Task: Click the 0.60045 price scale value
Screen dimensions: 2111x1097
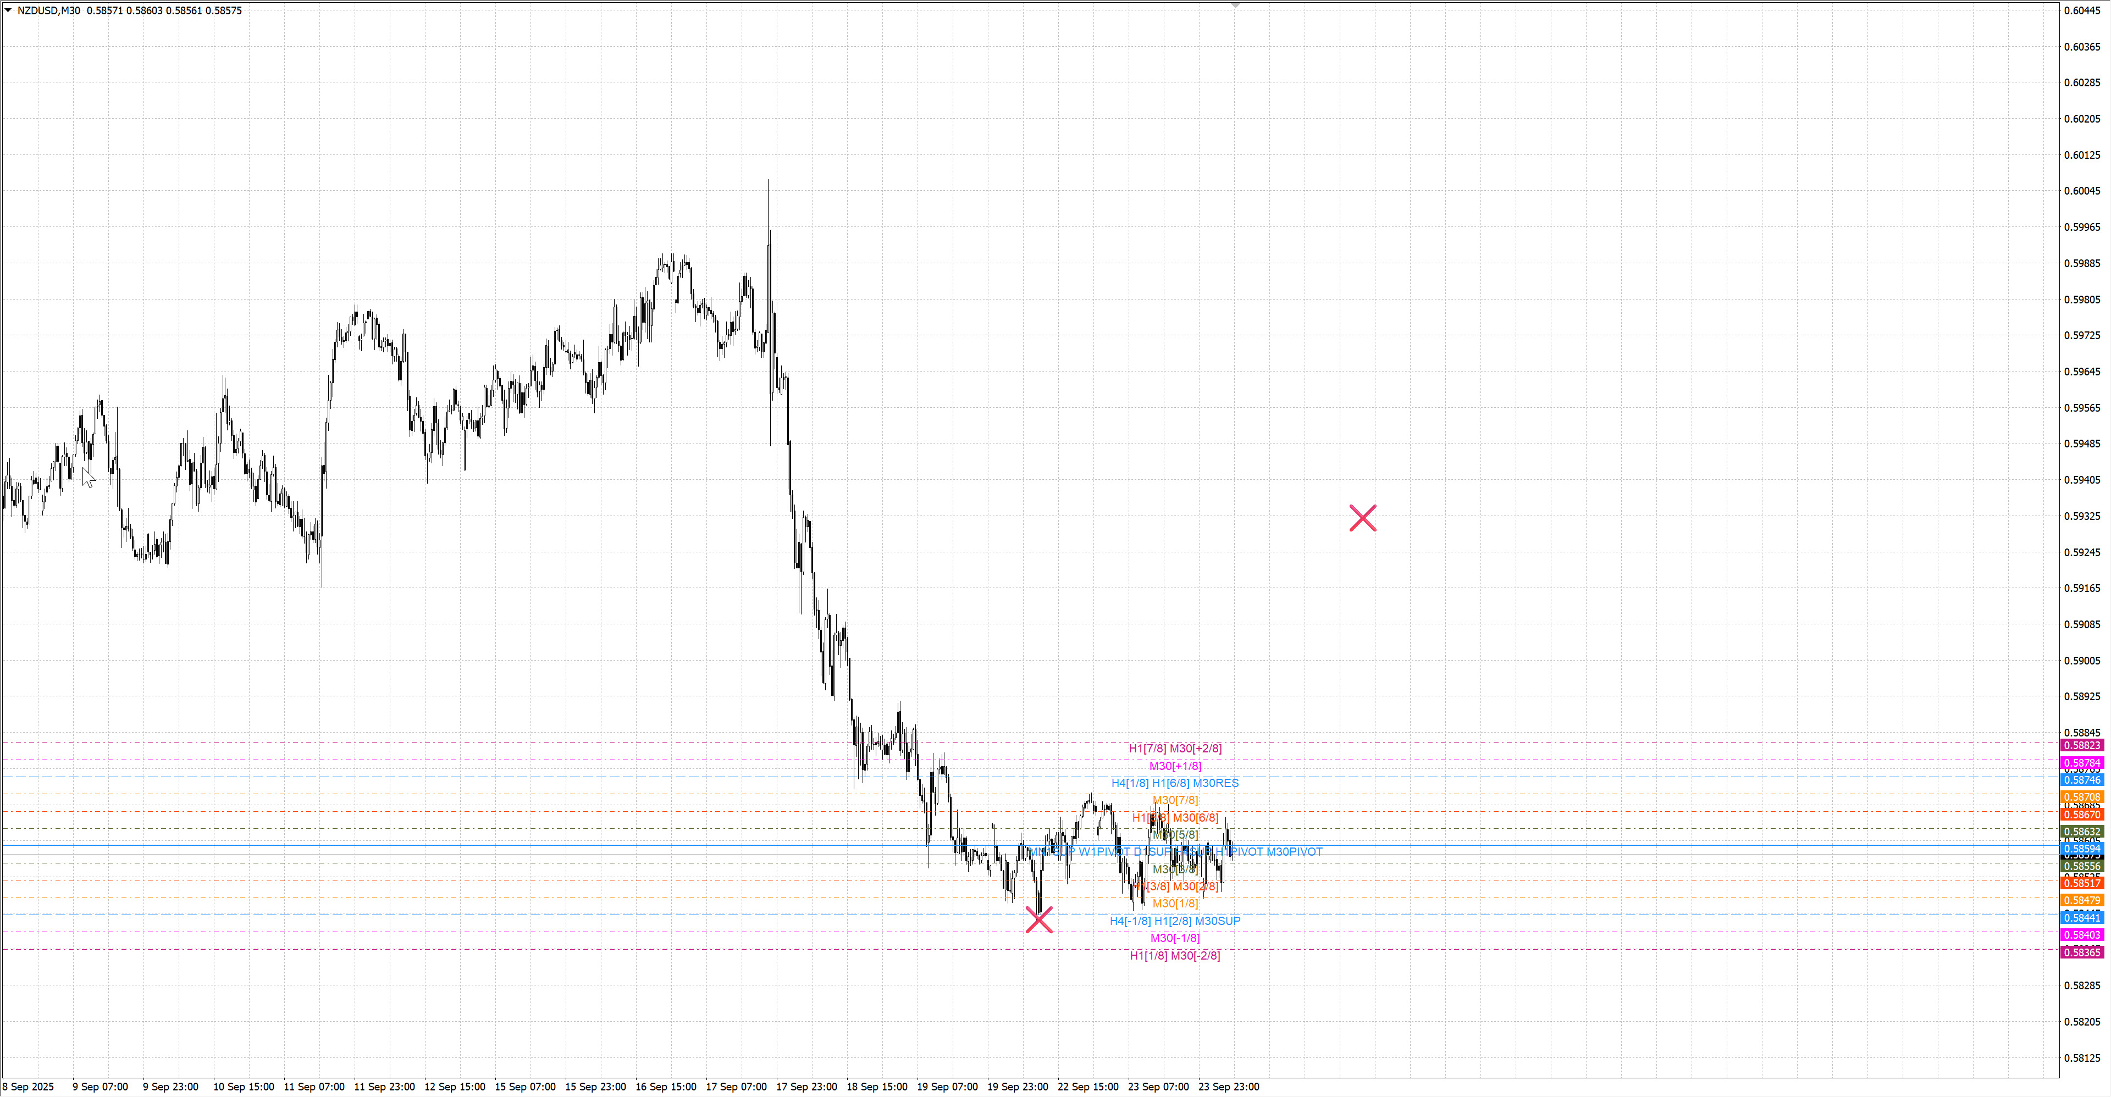Action: tap(2081, 191)
